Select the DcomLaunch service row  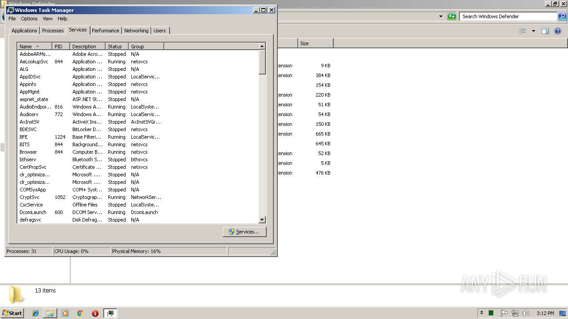[x=138, y=212]
